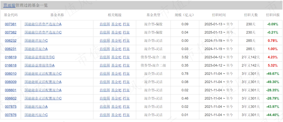Open fund code 007875 link
The height and width of the screenshot is (122, 283).
point(11,107)
